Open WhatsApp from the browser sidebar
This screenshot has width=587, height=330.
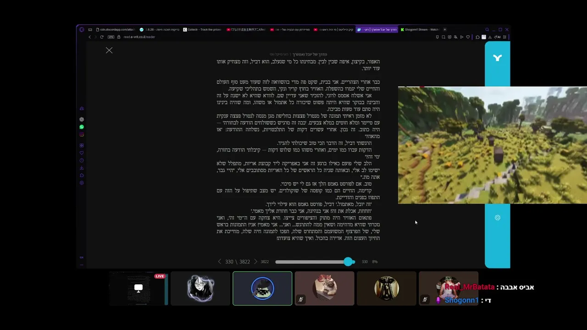pos(82,127)
